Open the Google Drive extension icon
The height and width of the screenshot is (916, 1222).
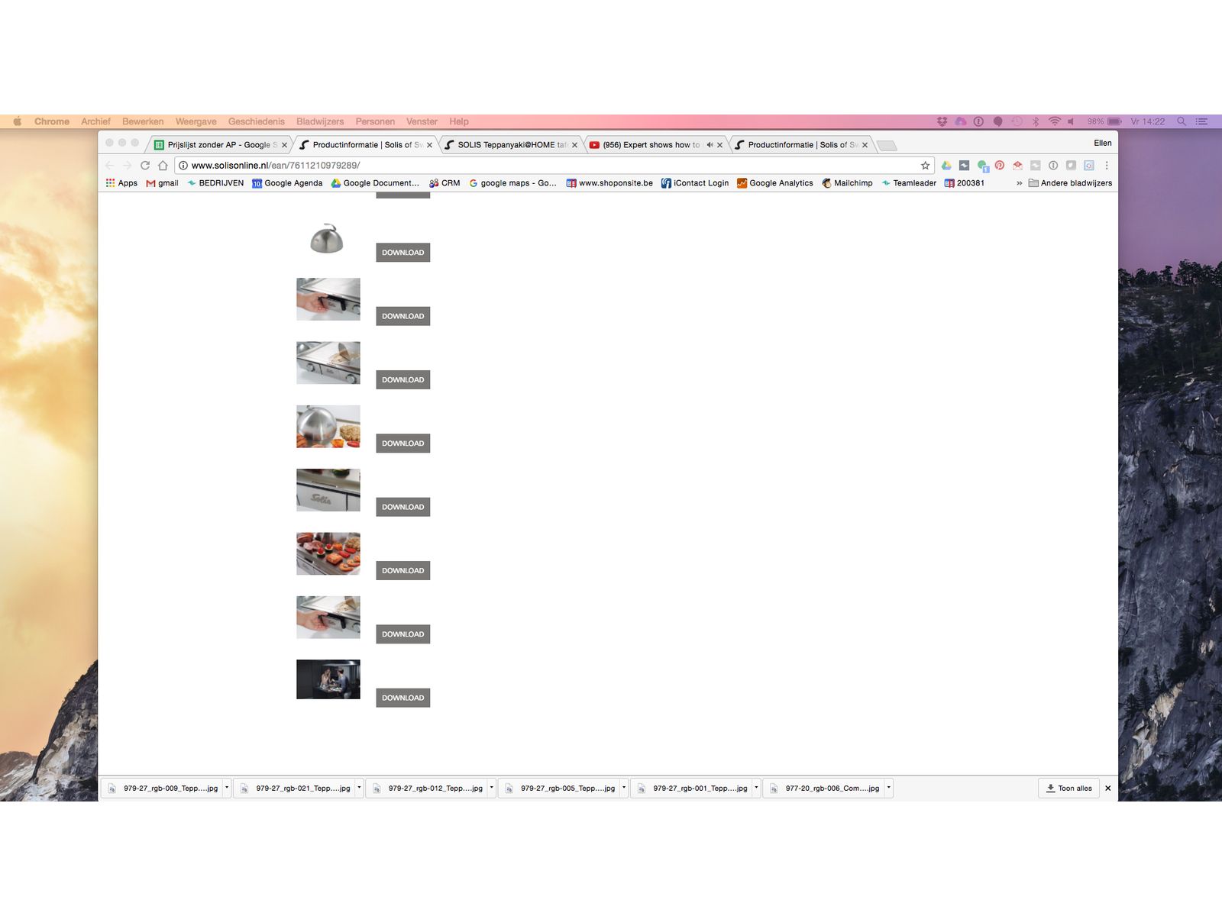pyautogui.click(x=946, y=166)
